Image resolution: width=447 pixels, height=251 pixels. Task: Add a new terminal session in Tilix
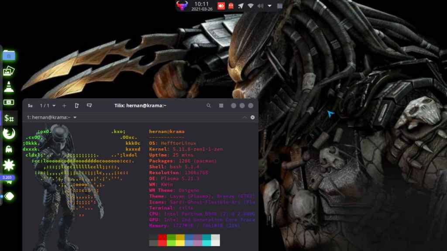point(64,106)
